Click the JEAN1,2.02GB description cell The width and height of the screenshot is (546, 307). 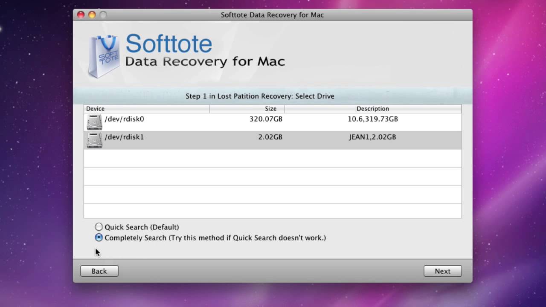pos(372,137)
